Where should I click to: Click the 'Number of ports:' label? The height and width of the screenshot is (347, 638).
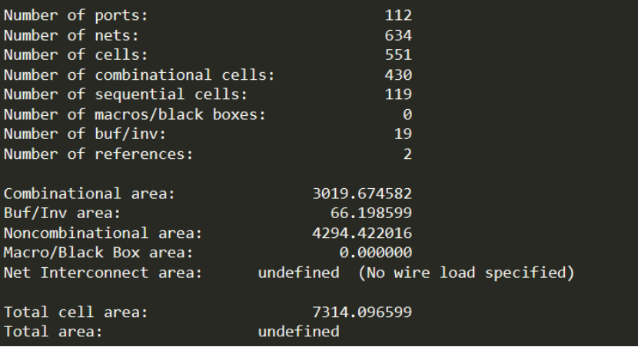point(75,16)
